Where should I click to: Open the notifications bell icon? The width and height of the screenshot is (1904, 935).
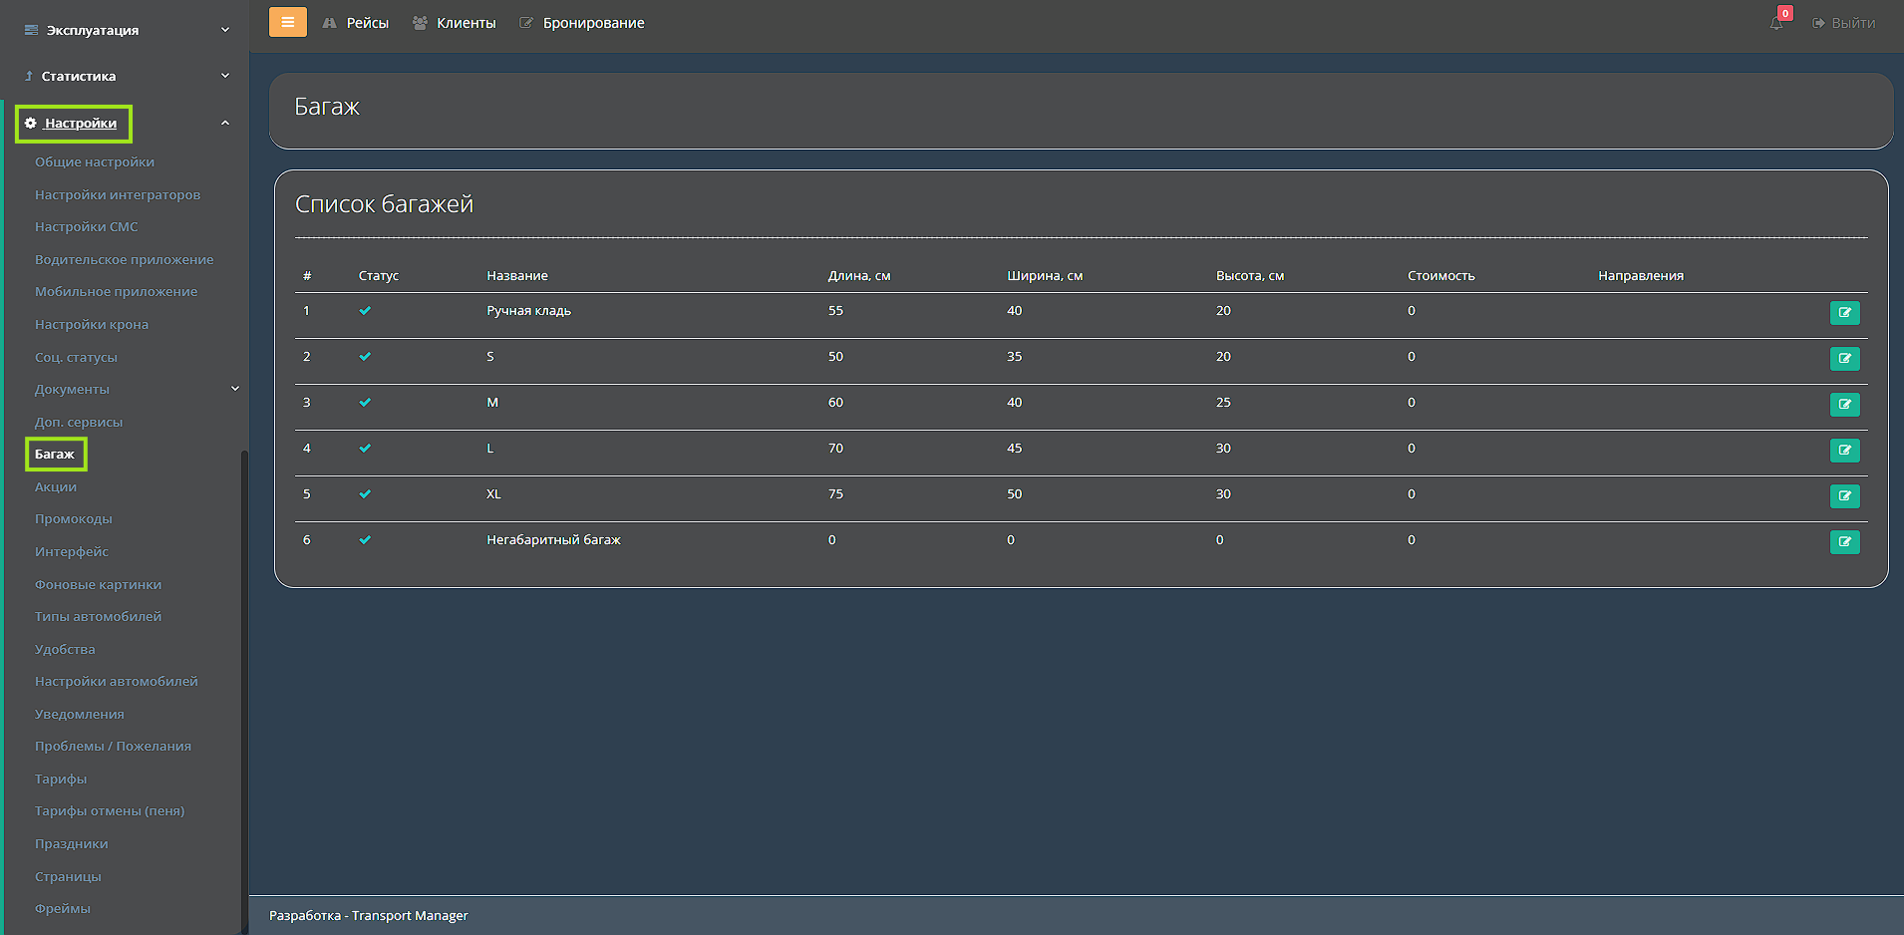pos(1777,22)
